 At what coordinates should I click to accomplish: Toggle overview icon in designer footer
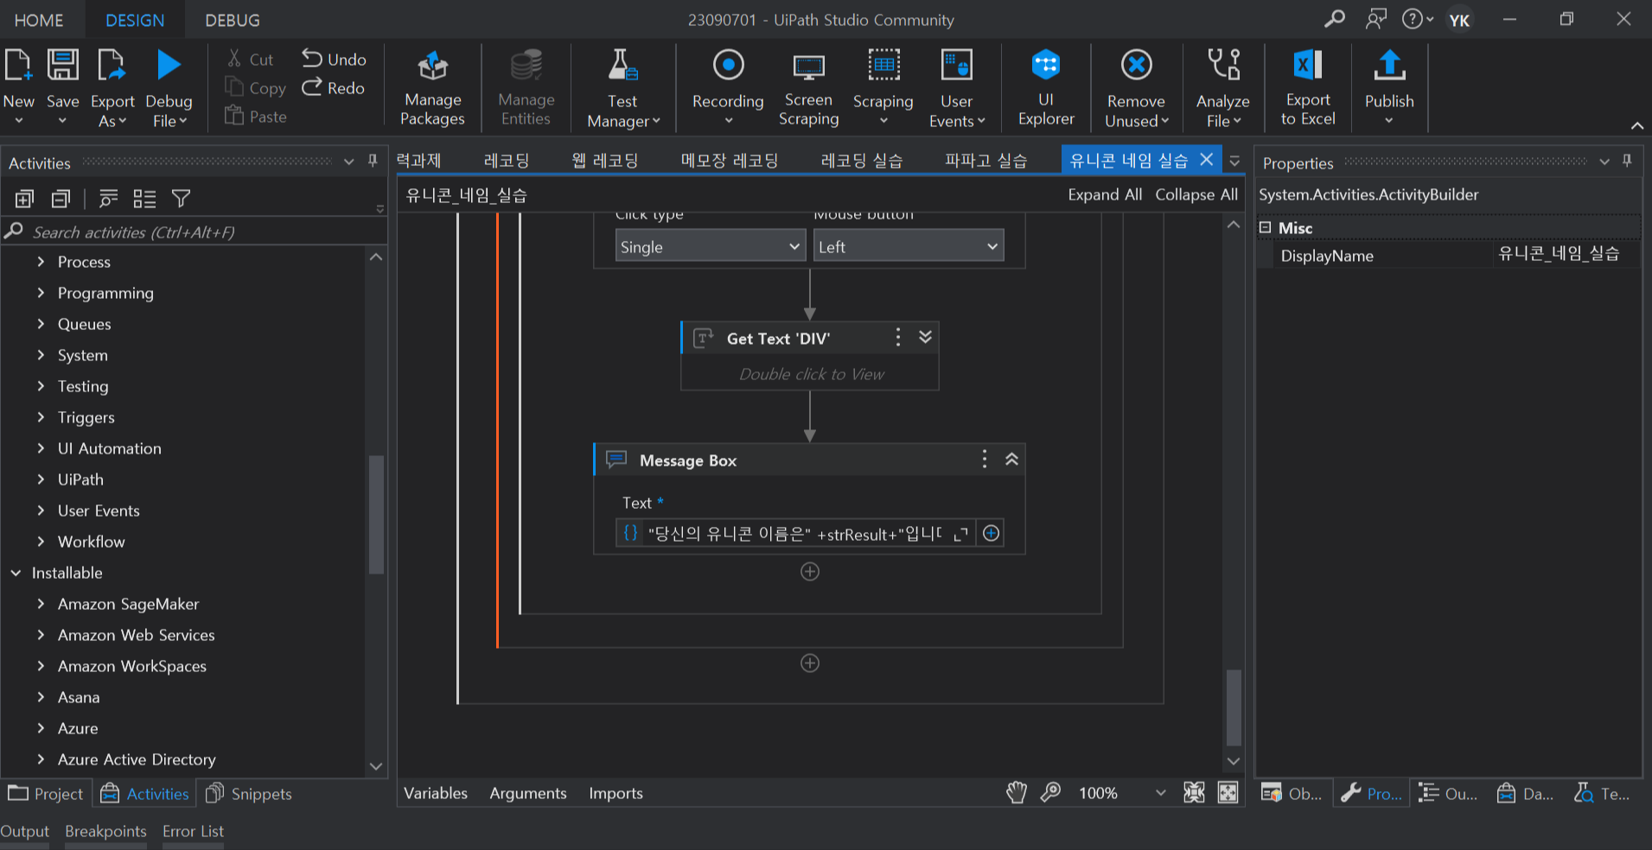click(1228, 792)
